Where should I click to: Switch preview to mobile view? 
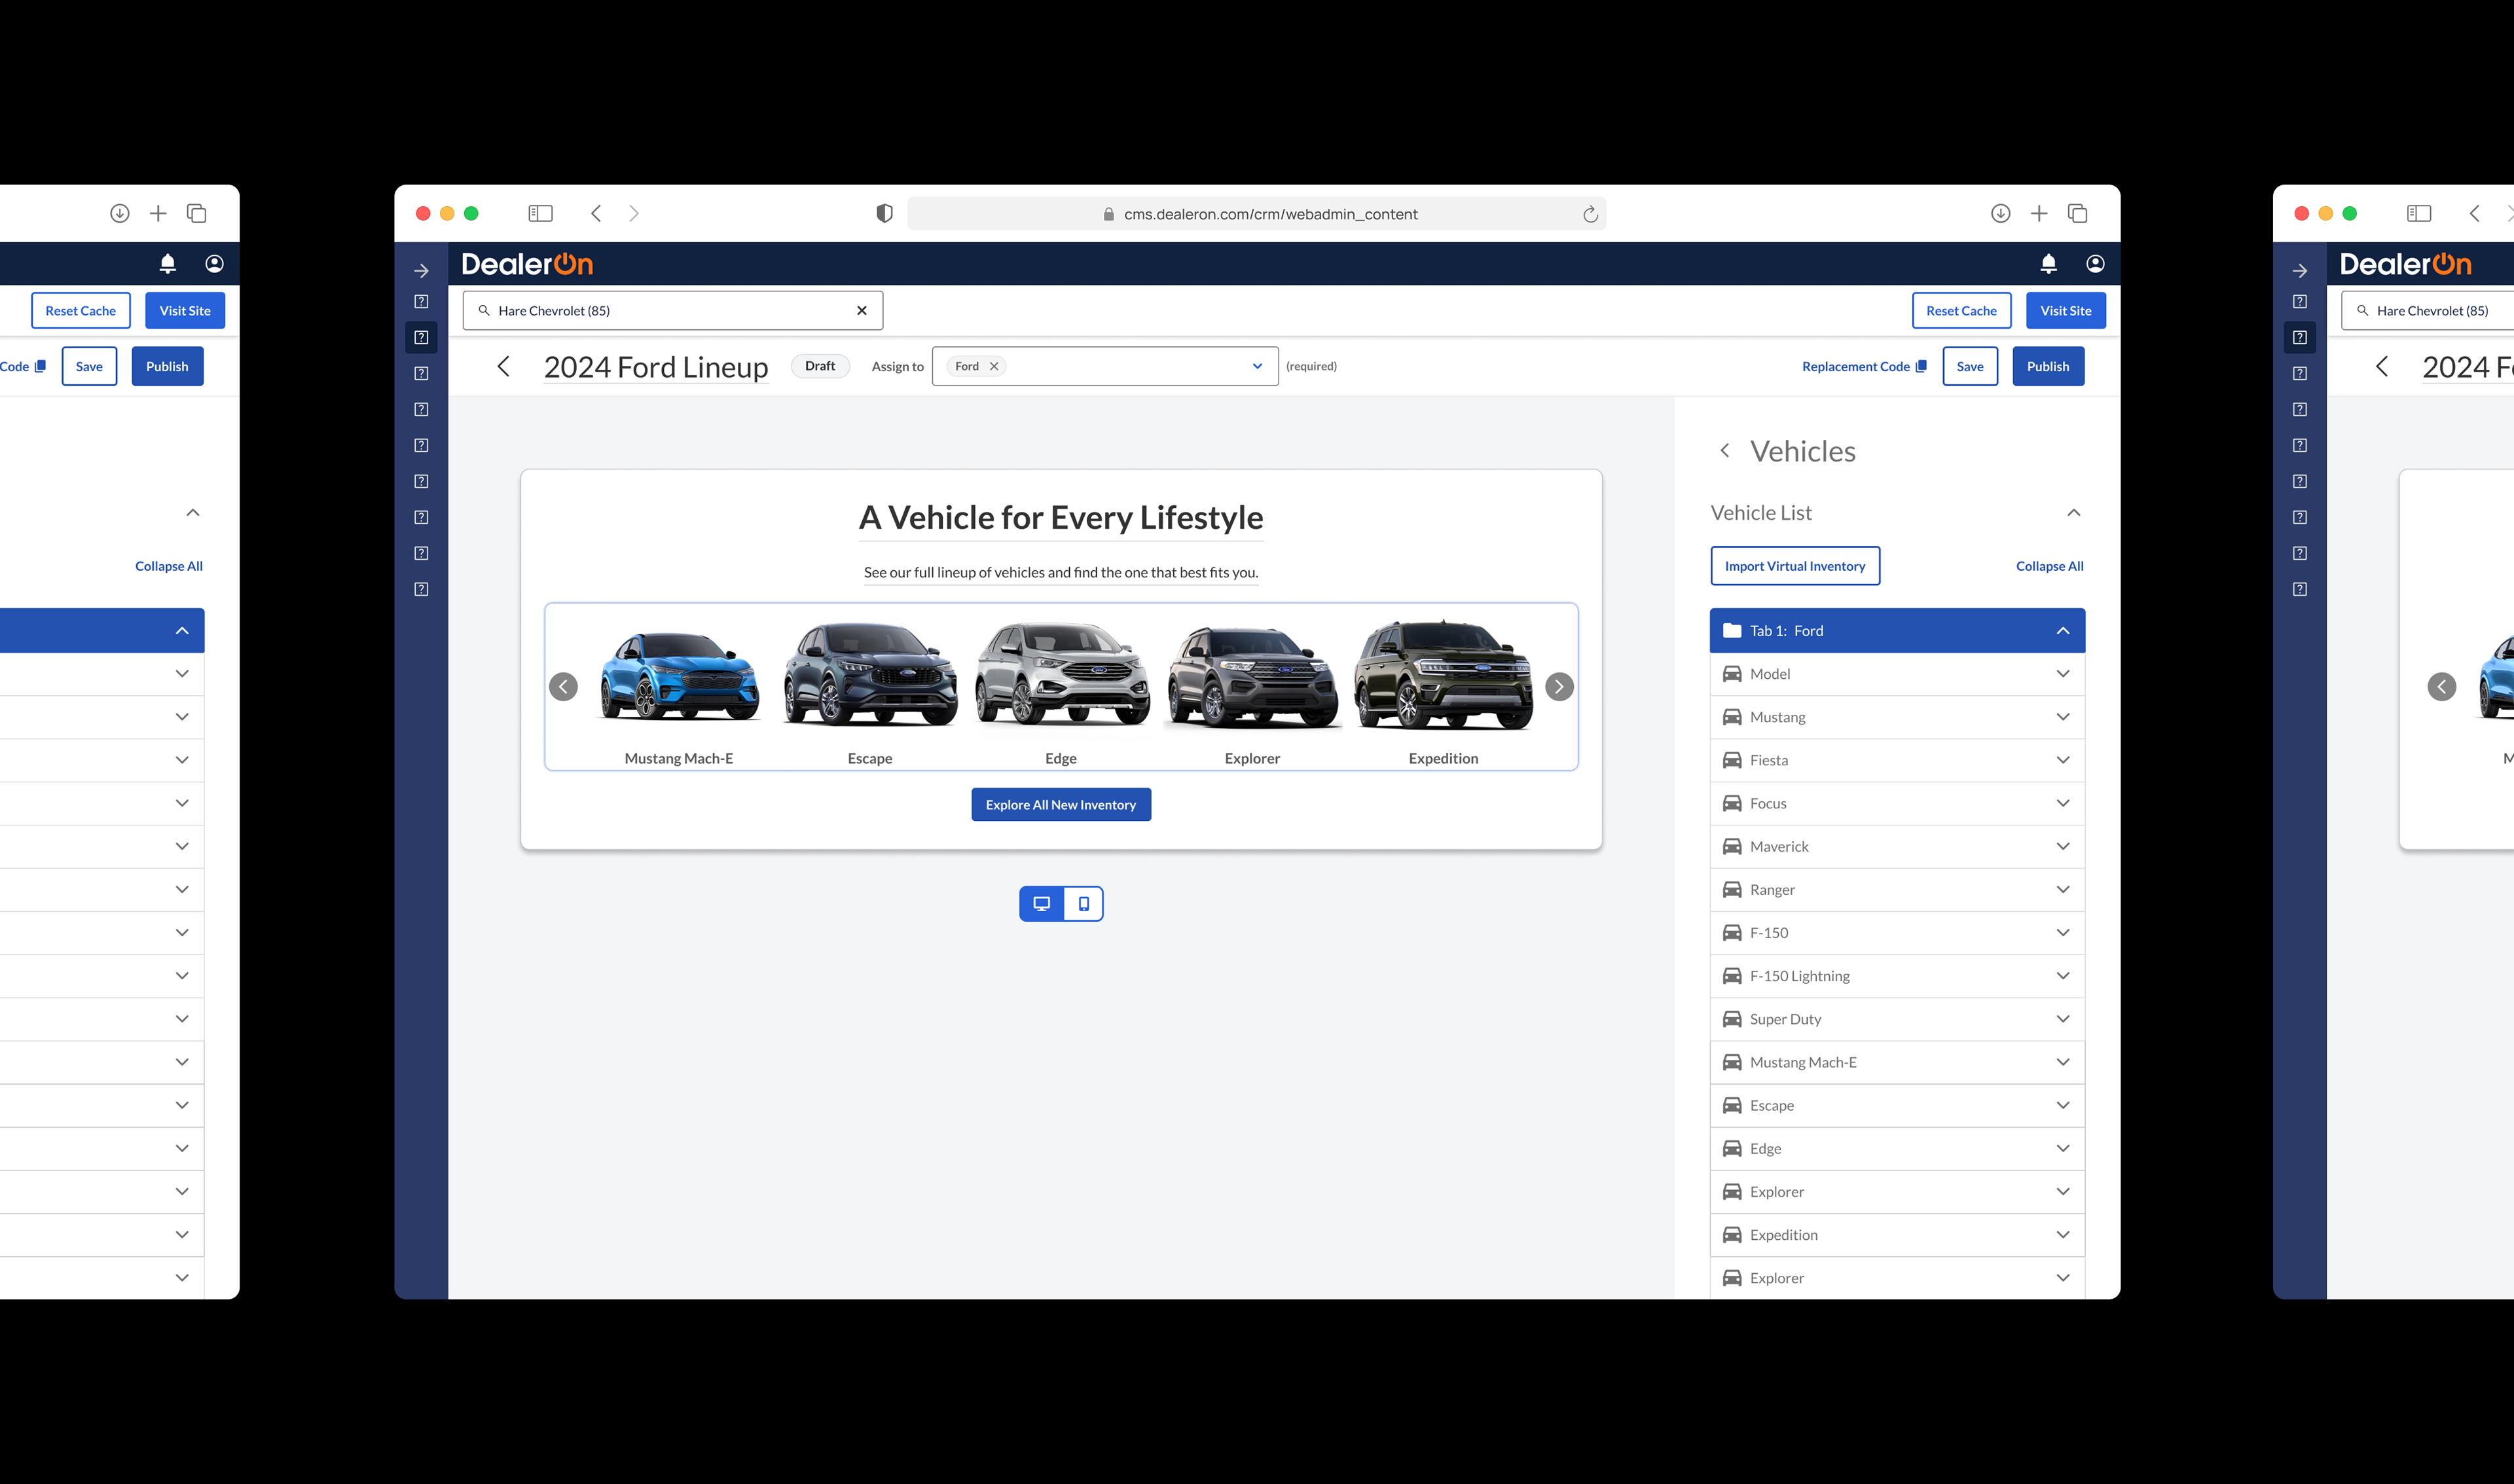(1083, 904)
